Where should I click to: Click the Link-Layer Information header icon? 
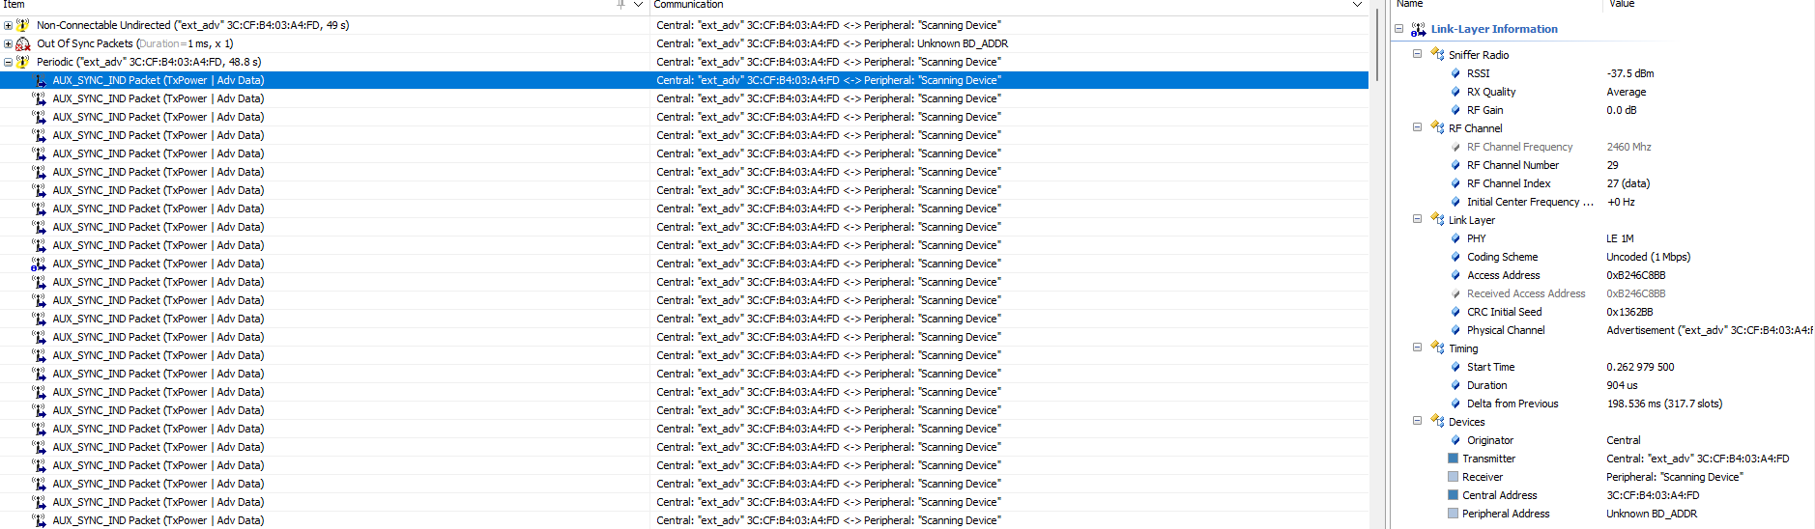(x=1418, y=29)
